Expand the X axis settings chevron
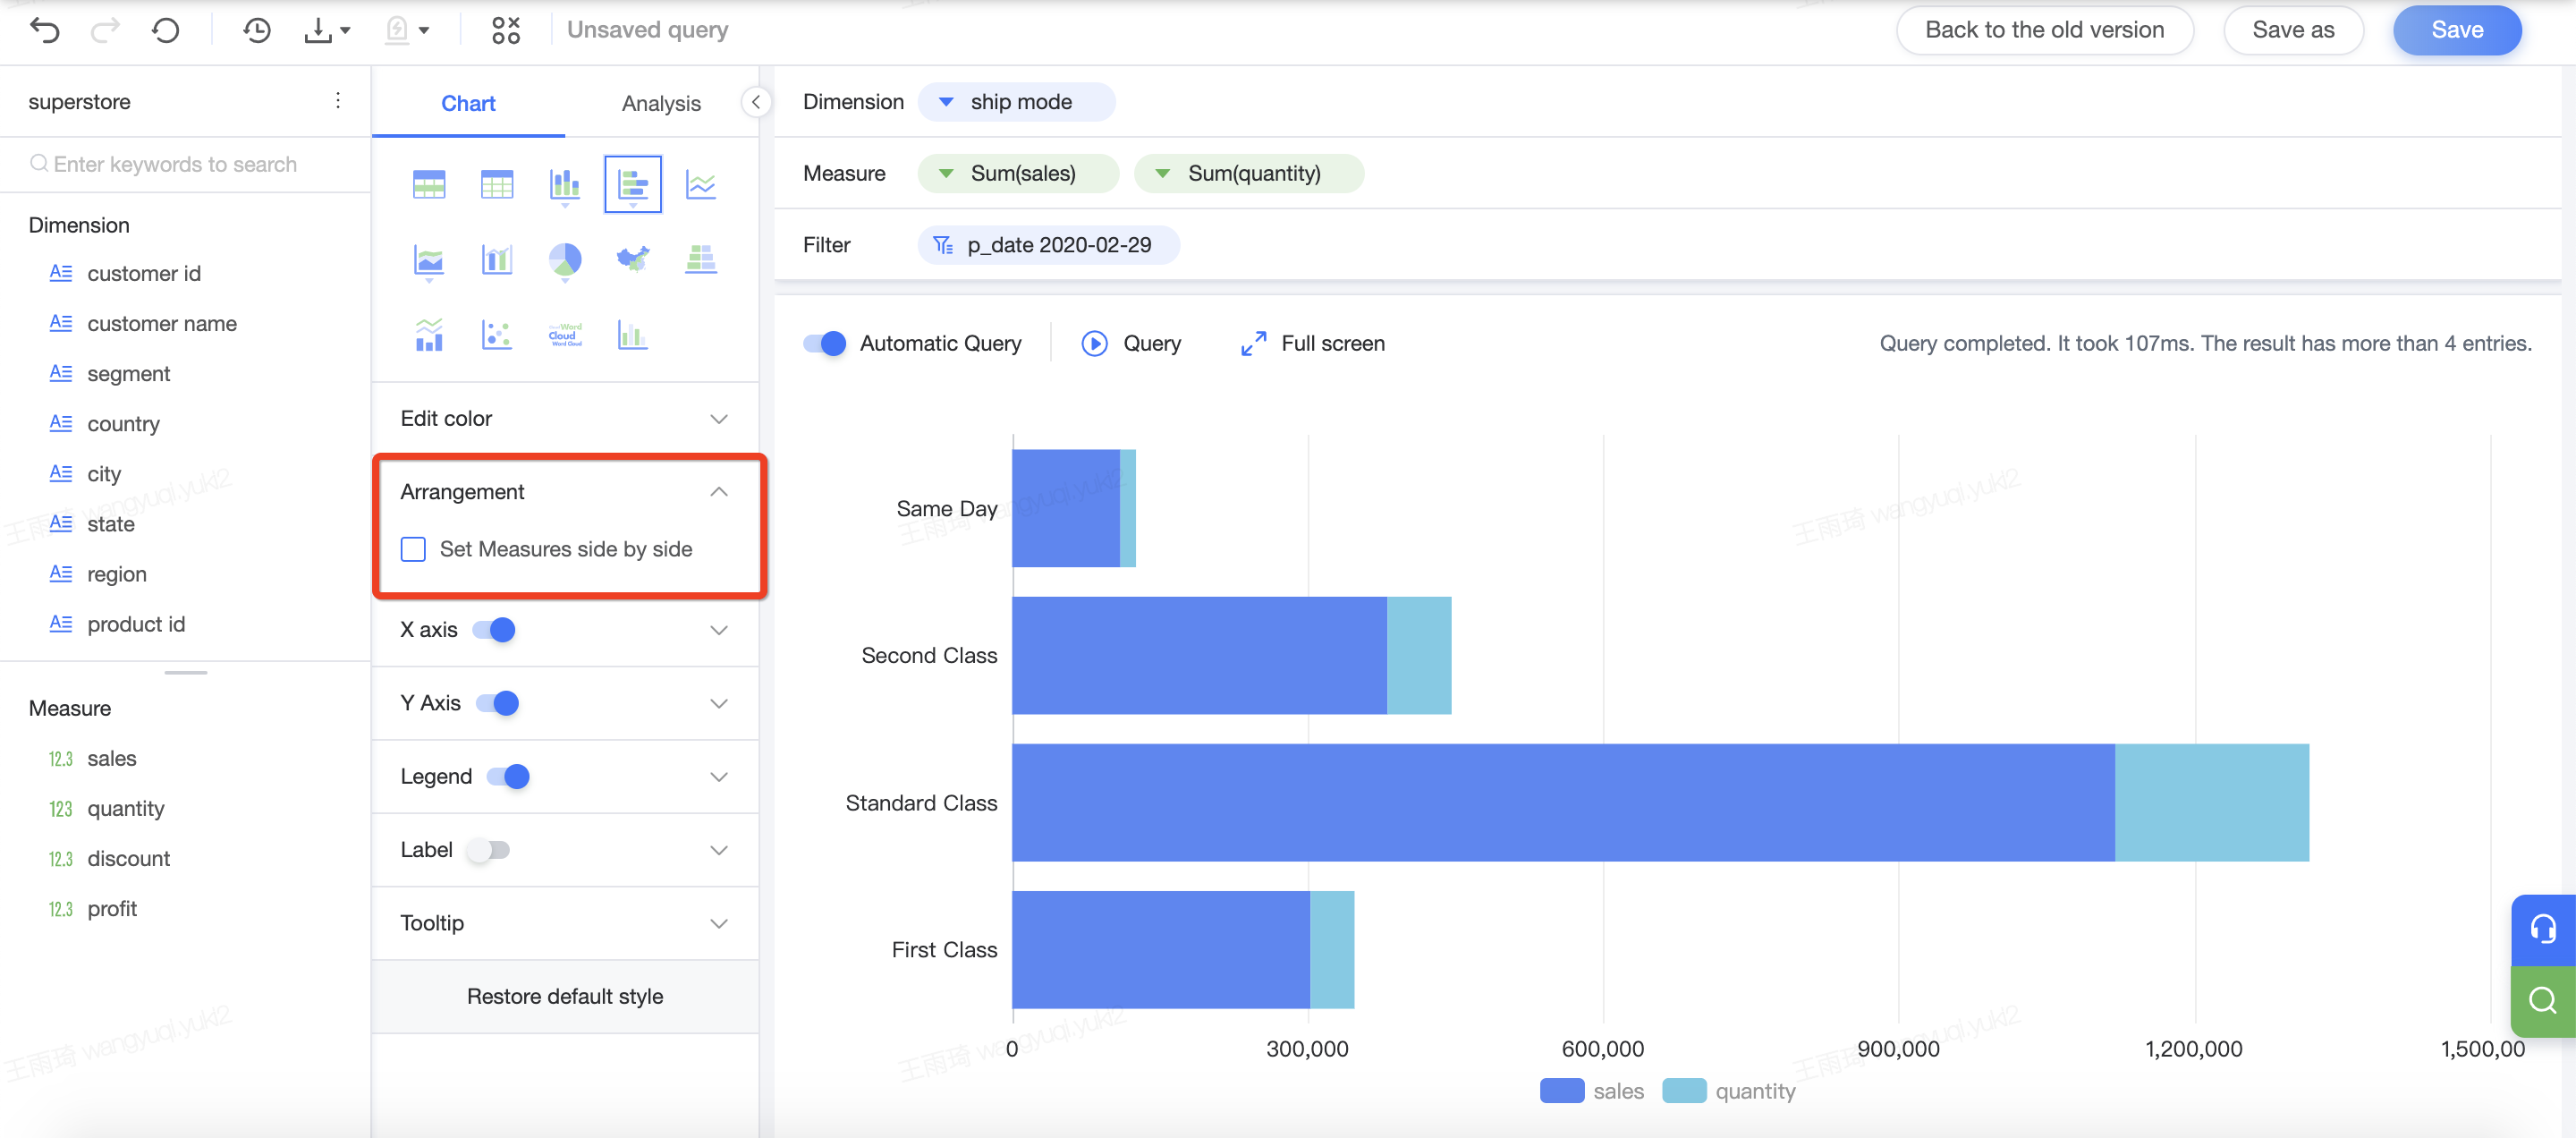This screenshot has height=1138, width=2576. click(x=719, y=630)
